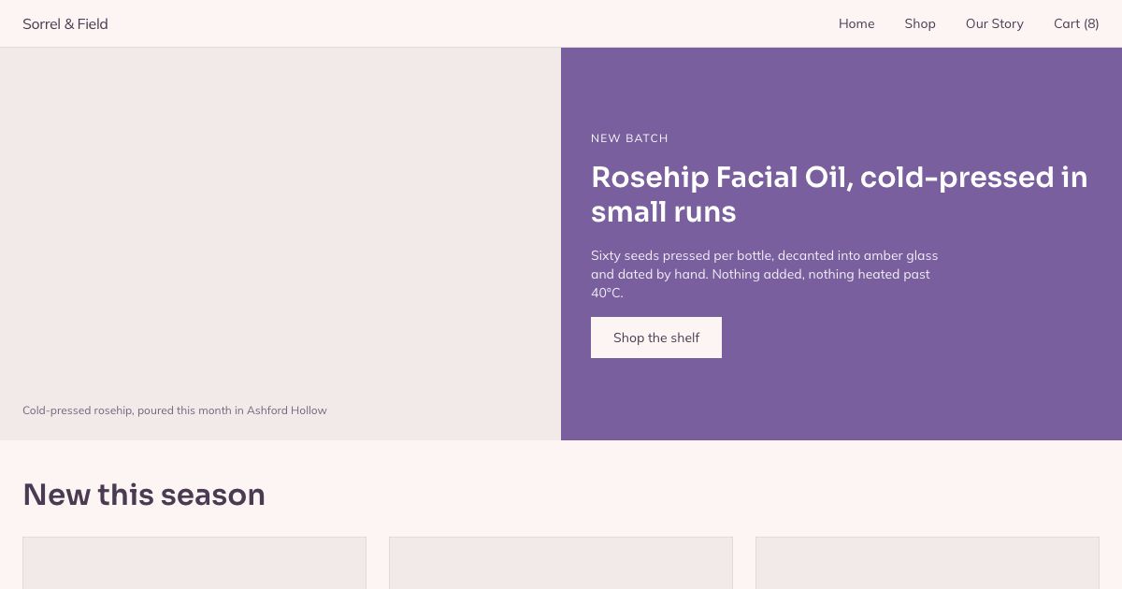The width and height of the screenshot is (1122, 589).
Task: Go to the Home page
Action: [856, 23]
